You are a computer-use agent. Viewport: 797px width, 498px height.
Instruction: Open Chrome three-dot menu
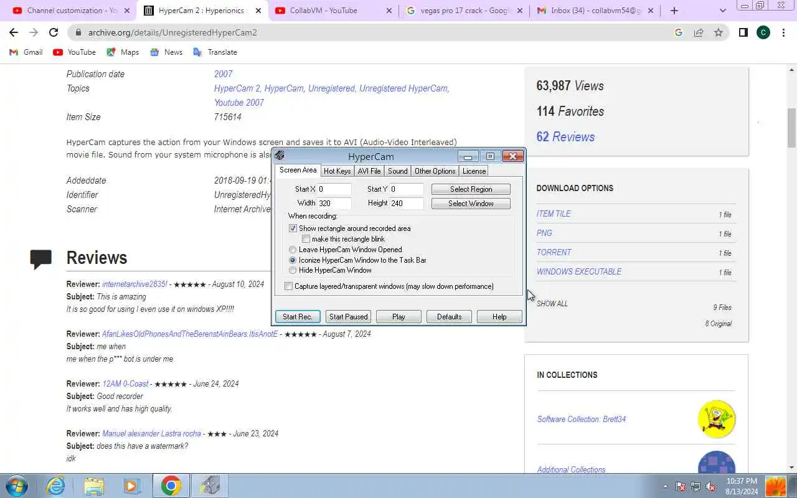pos(783,32)
